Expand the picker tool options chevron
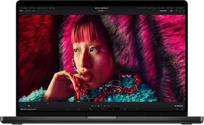Image resolution: width=204 pixels, height=125 pixels. click(23, 106)
